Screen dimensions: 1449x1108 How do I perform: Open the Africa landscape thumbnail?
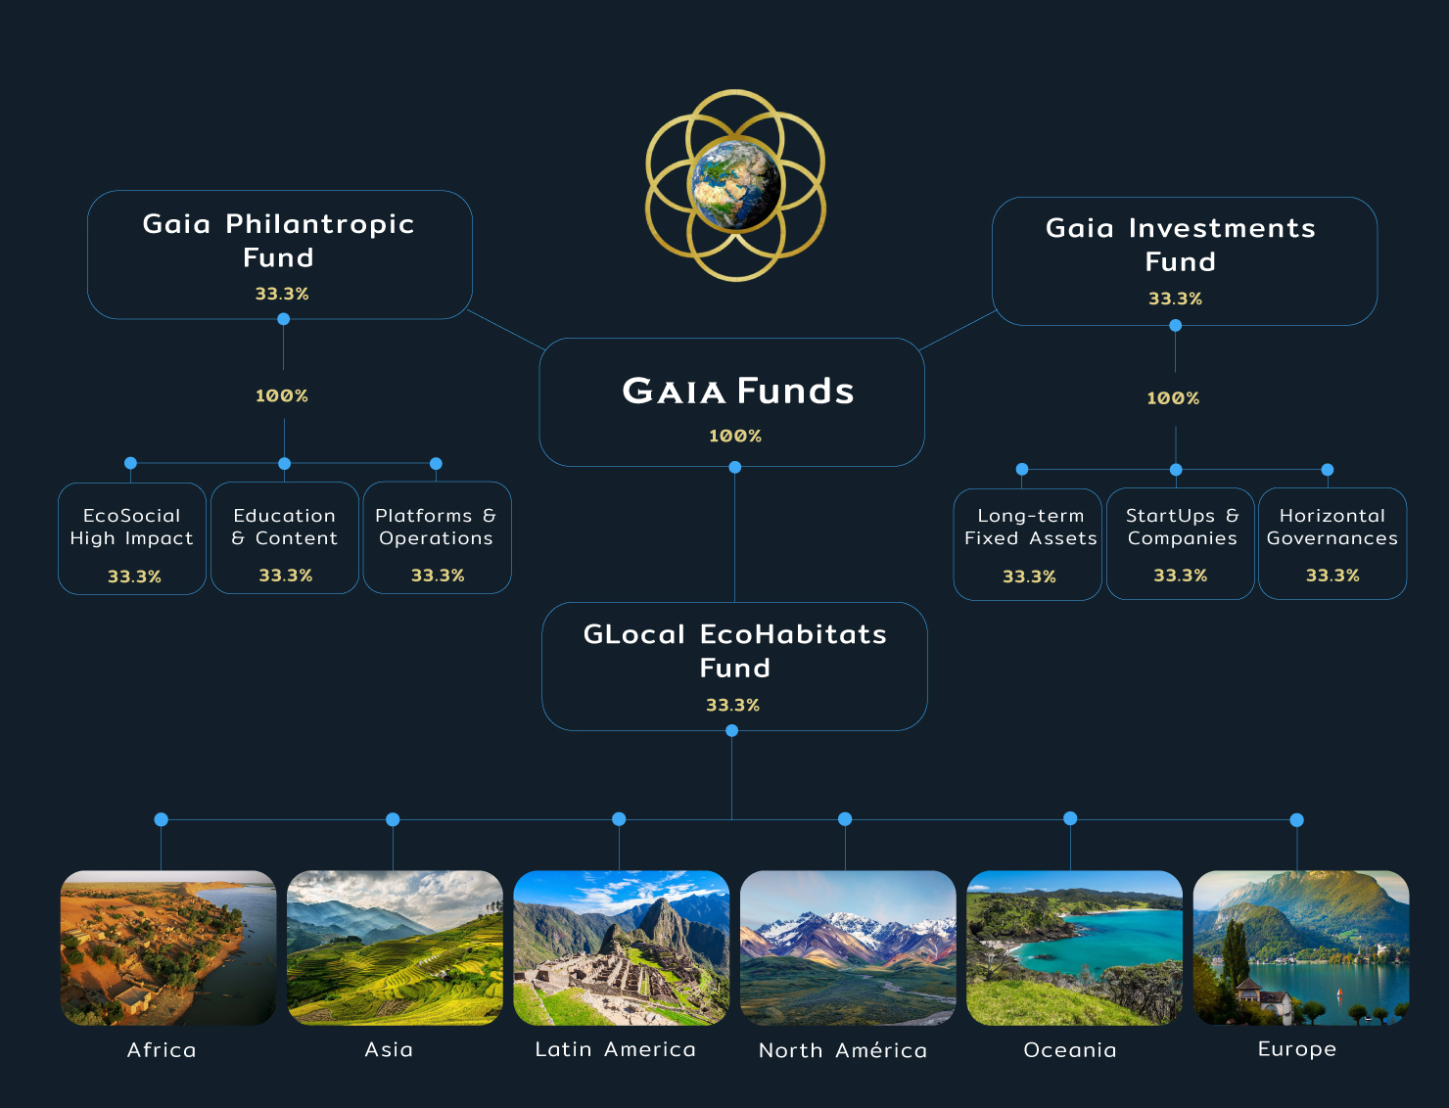click(x=168, y=948)
